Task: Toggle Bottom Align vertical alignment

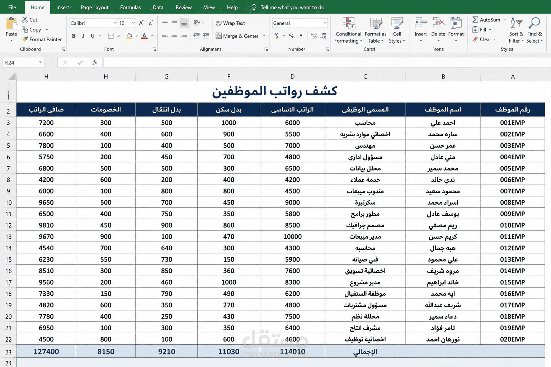Action: click(x=184, y=23)
